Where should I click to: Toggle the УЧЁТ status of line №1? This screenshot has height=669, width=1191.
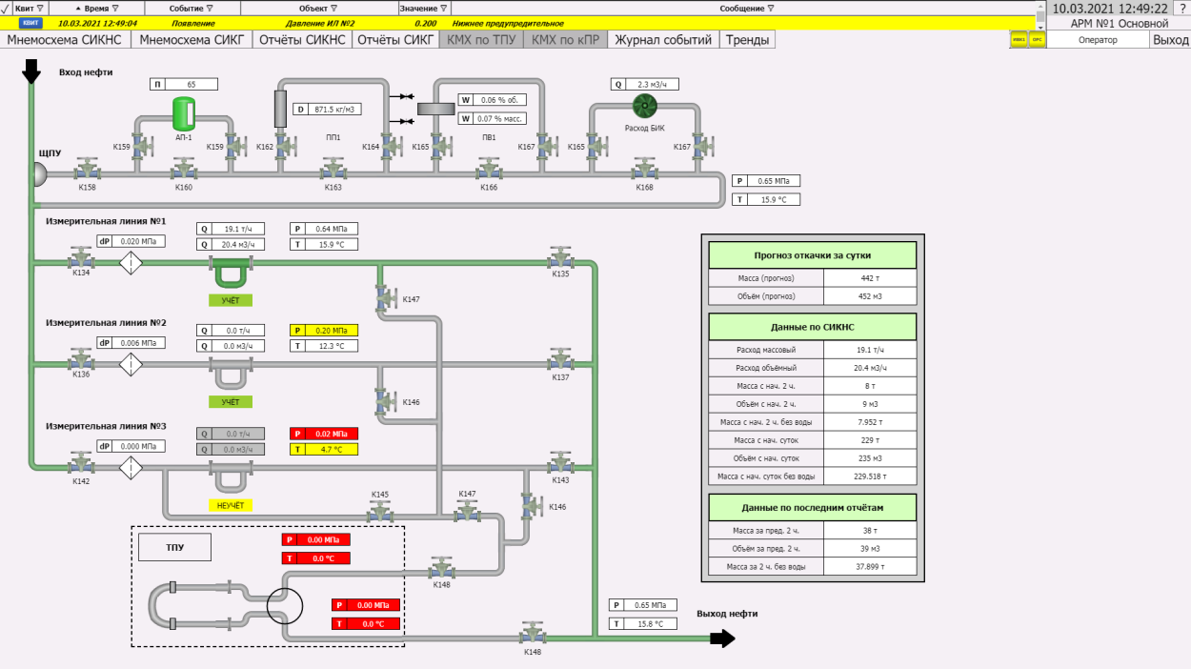click(x=231, y=300)
